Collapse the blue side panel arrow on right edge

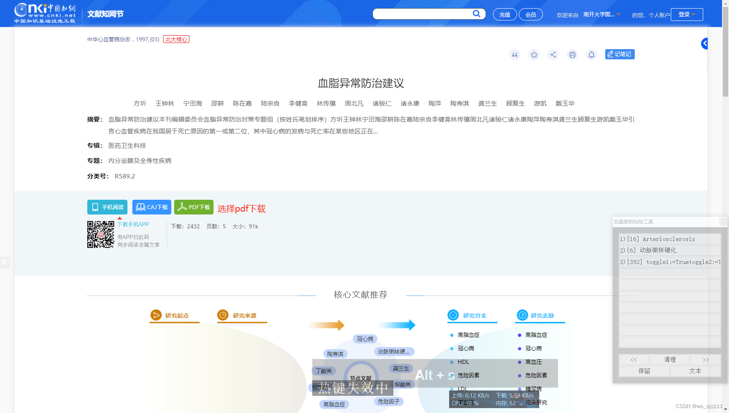(x=704, y=43)
